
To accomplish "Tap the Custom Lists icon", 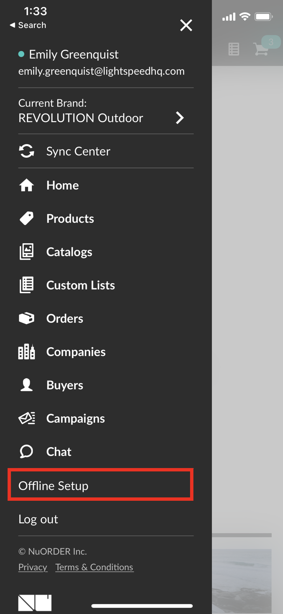I will click(x=27, y=285).
